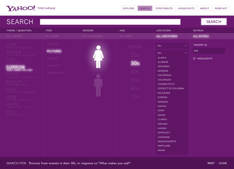Screen dimensions: 234x169
Task: Go to the Webcast tab
Action: click(x=221, y=8)
